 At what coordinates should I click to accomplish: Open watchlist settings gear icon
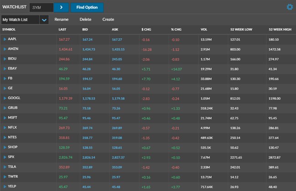coord(290,7)
